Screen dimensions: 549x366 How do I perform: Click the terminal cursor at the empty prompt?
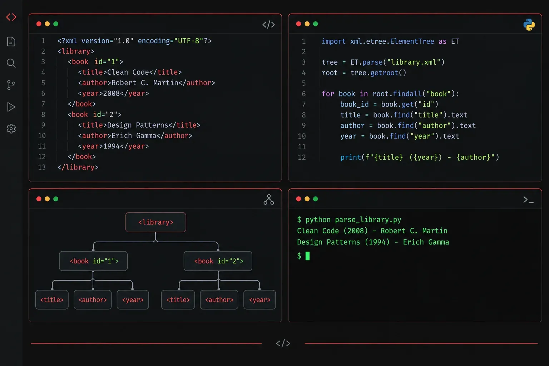click(x=308, y=256)
